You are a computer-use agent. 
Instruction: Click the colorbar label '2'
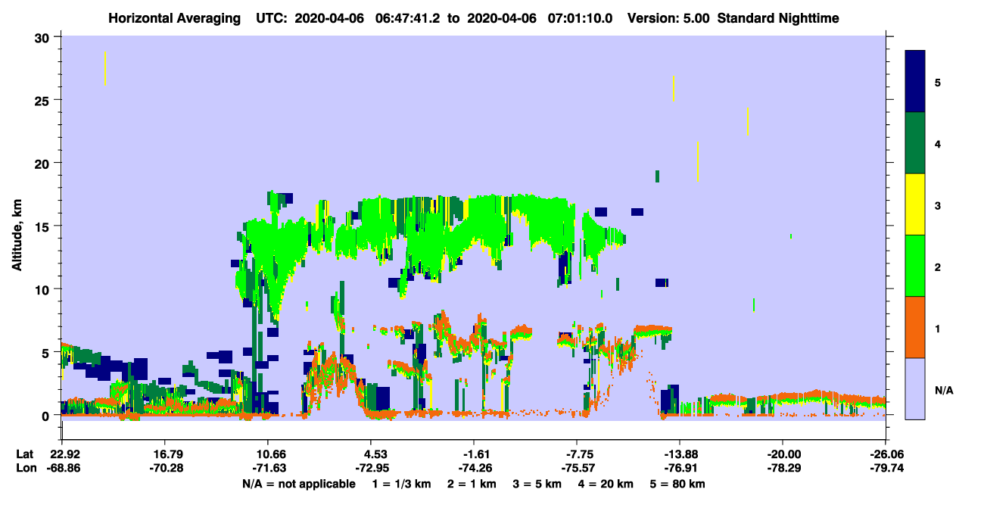(938, 267)
